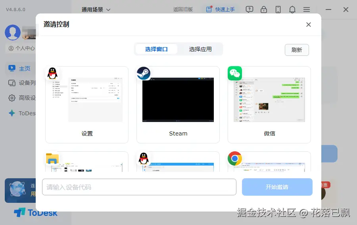Image resolution: width=357 pixels, height=225 pixels.
Task: Click the WeChat green icon
Action: 235,73
